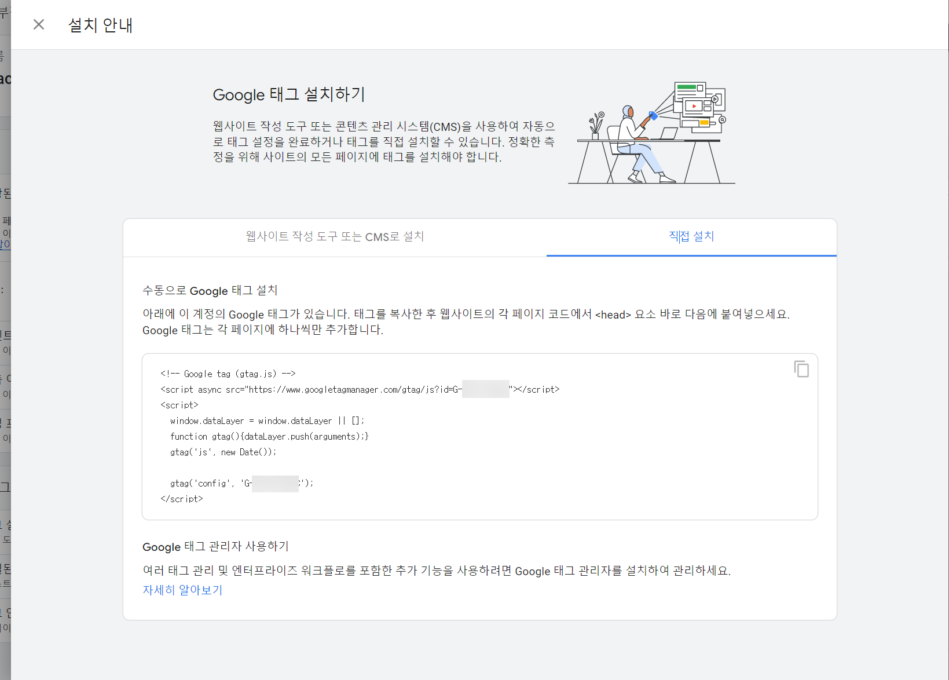Copy the Google tag code snippet
The height and width of the screenshot is (680, 949).
tap(801, 369)
